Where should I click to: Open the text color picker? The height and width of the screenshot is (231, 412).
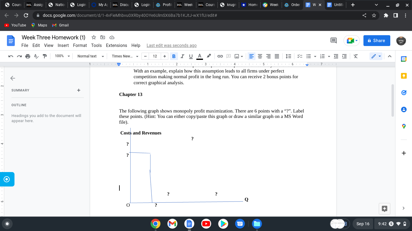[199, 56]
